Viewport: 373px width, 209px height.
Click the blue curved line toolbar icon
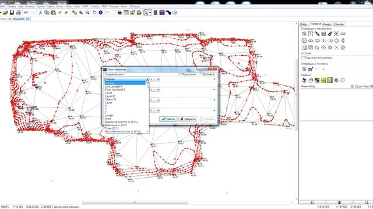168,13
